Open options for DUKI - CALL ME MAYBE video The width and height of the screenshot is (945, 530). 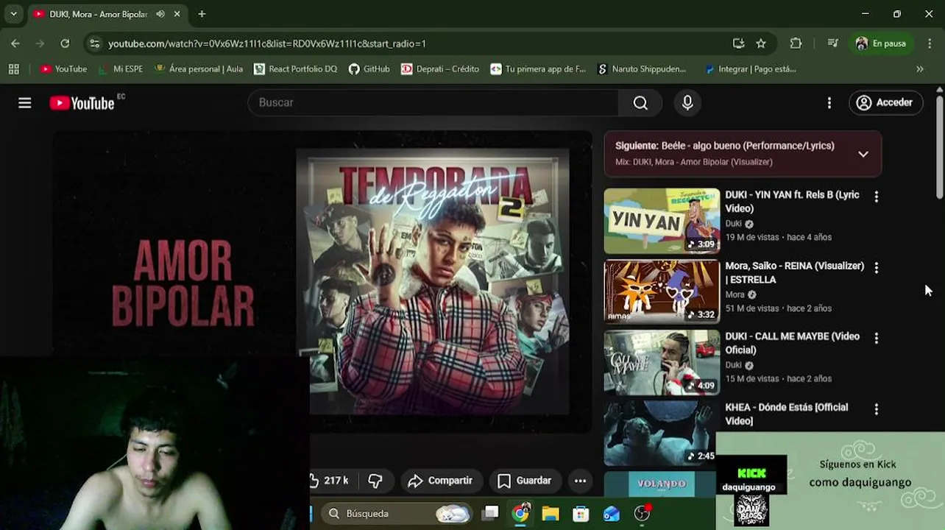pos(876,338)
